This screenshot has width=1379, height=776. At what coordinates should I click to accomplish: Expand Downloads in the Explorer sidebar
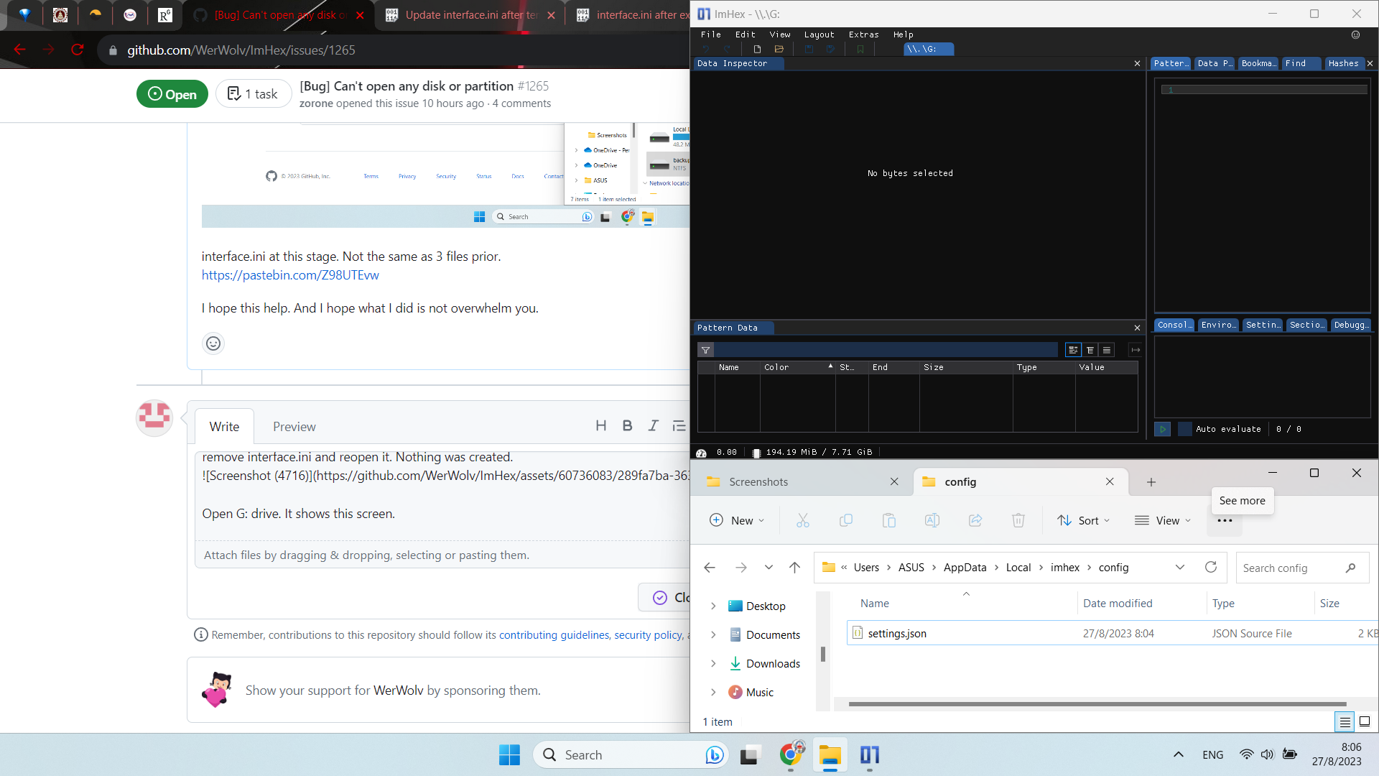pos(713,663)
